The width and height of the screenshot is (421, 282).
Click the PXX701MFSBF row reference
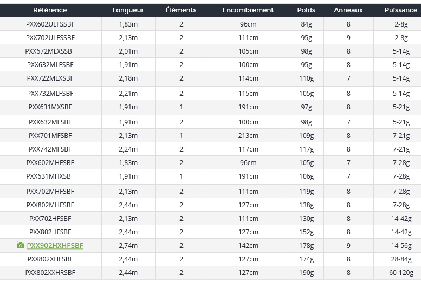pyautogui.click(x=50, y=136)
